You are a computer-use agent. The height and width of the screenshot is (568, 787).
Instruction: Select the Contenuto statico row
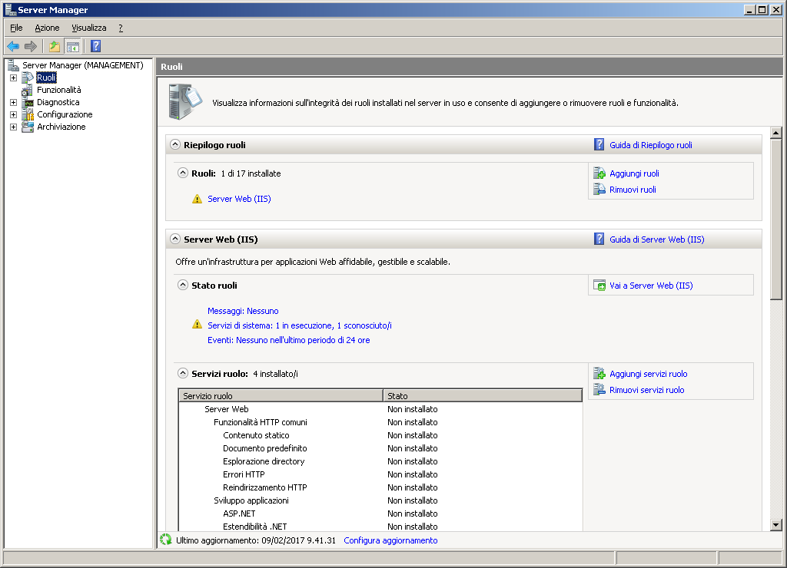(380, 435)
